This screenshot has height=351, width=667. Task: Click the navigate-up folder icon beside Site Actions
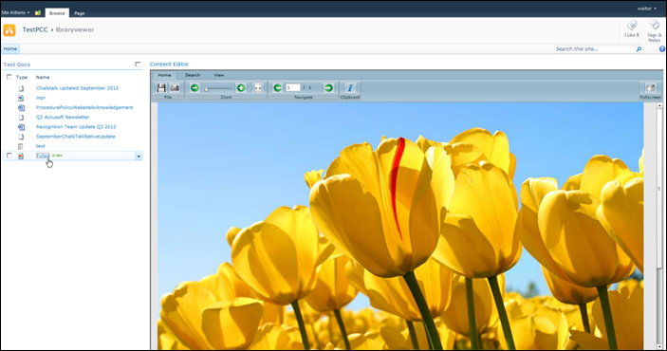click(x=38, y=12)
